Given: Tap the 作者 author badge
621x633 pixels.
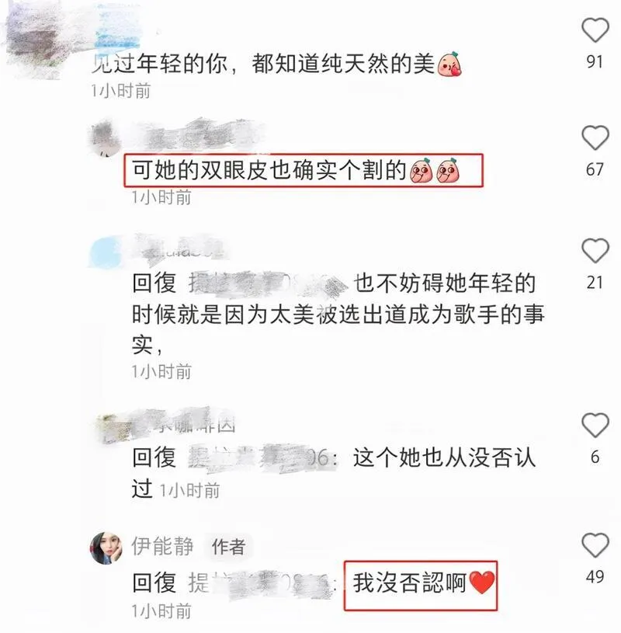Looking at the screenshot, I should pyautogui.click(x=229, y=547).
